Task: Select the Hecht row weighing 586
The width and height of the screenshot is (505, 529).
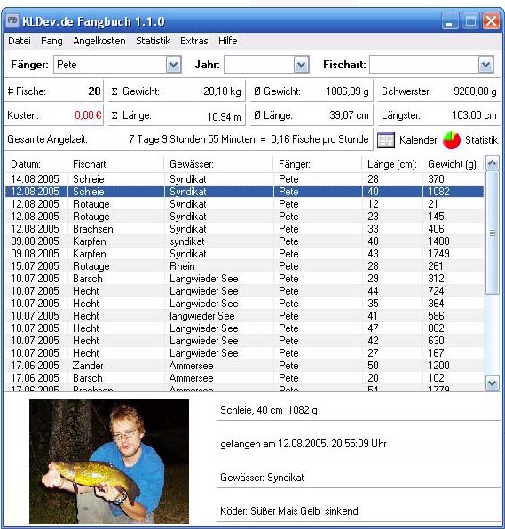Action: [245, 316]
